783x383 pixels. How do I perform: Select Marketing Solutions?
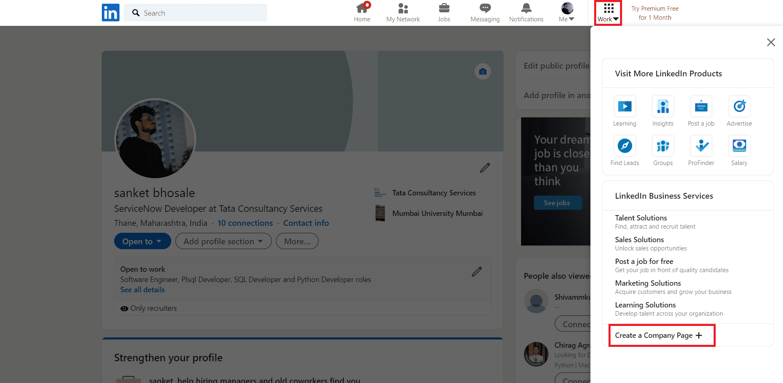point(648,283)
